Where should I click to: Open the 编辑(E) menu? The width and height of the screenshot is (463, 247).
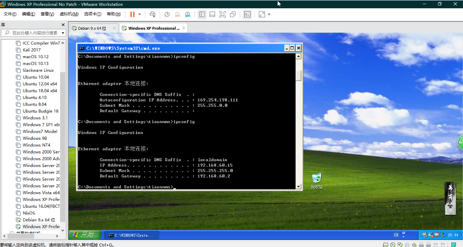[x=28, y=14]
